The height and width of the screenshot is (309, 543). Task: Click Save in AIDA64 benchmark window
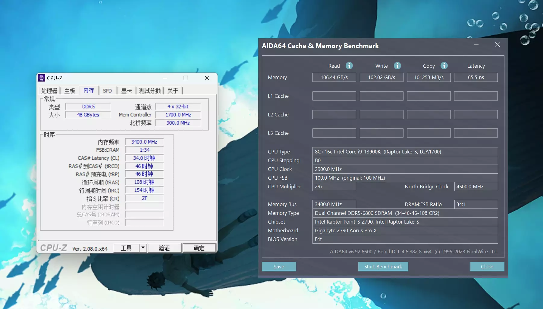tap(279, 267)
